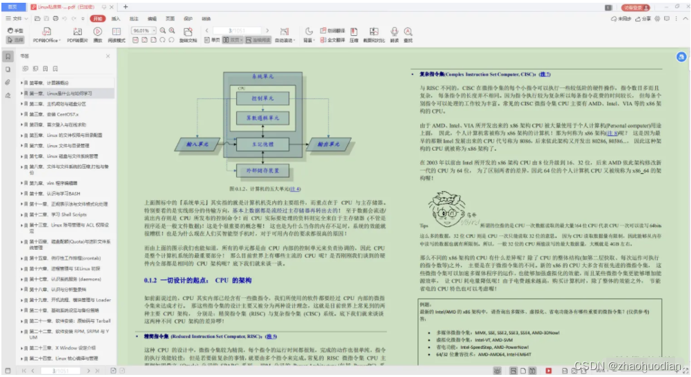691x377 pixels.
Task: Select bookmark 第十九章 开机流程、模块管理与 Loader
Action: 70,300
